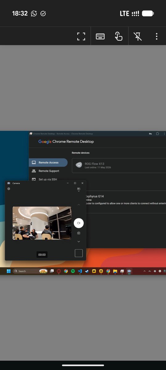166x370 pixels.
Task: Start video recording in Camera app
Action: tap(79, 223)
